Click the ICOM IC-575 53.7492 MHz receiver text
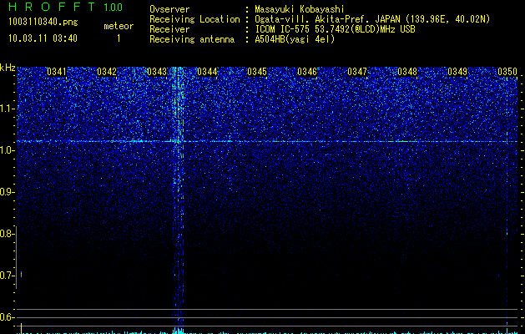The image size is (525, 334). (335, 29)
